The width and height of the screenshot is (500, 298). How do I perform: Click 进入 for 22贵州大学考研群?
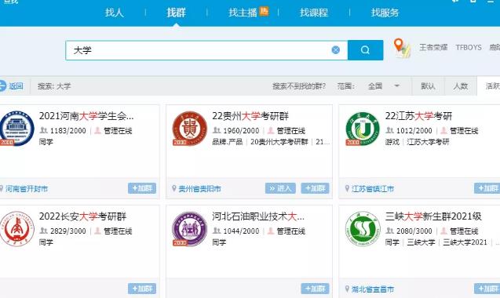point(280,188)
